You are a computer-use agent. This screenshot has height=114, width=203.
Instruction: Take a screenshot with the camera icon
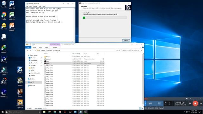201,104
